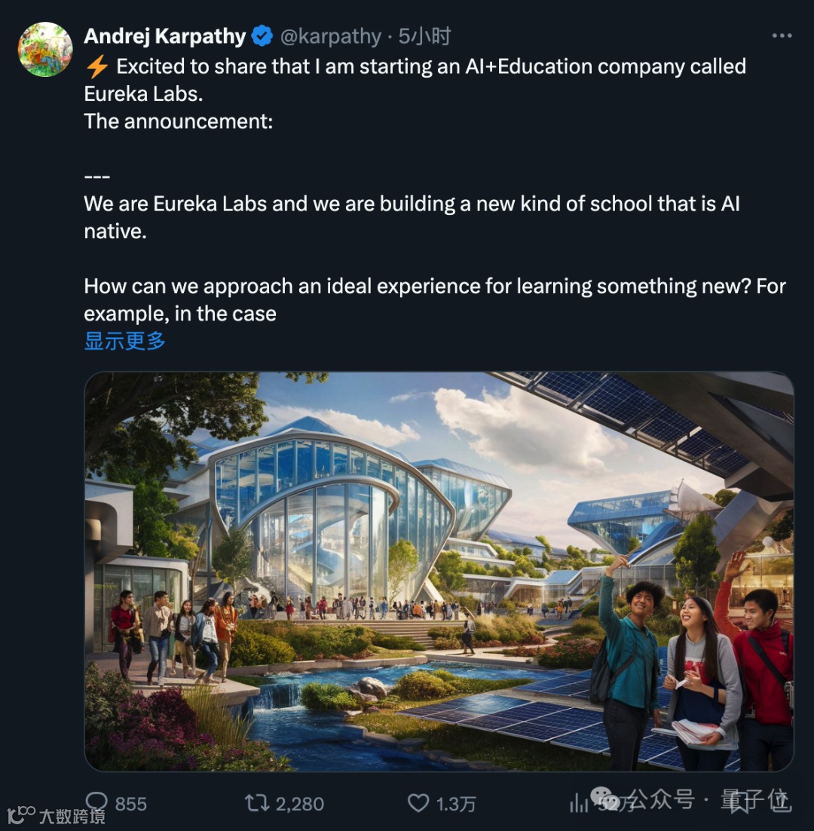Image resolution: width=814 pixels, height=831 pixels.
Task: Expand tweet with 显示更多 link
Action: pyautogui.click(x=125, y=341)
